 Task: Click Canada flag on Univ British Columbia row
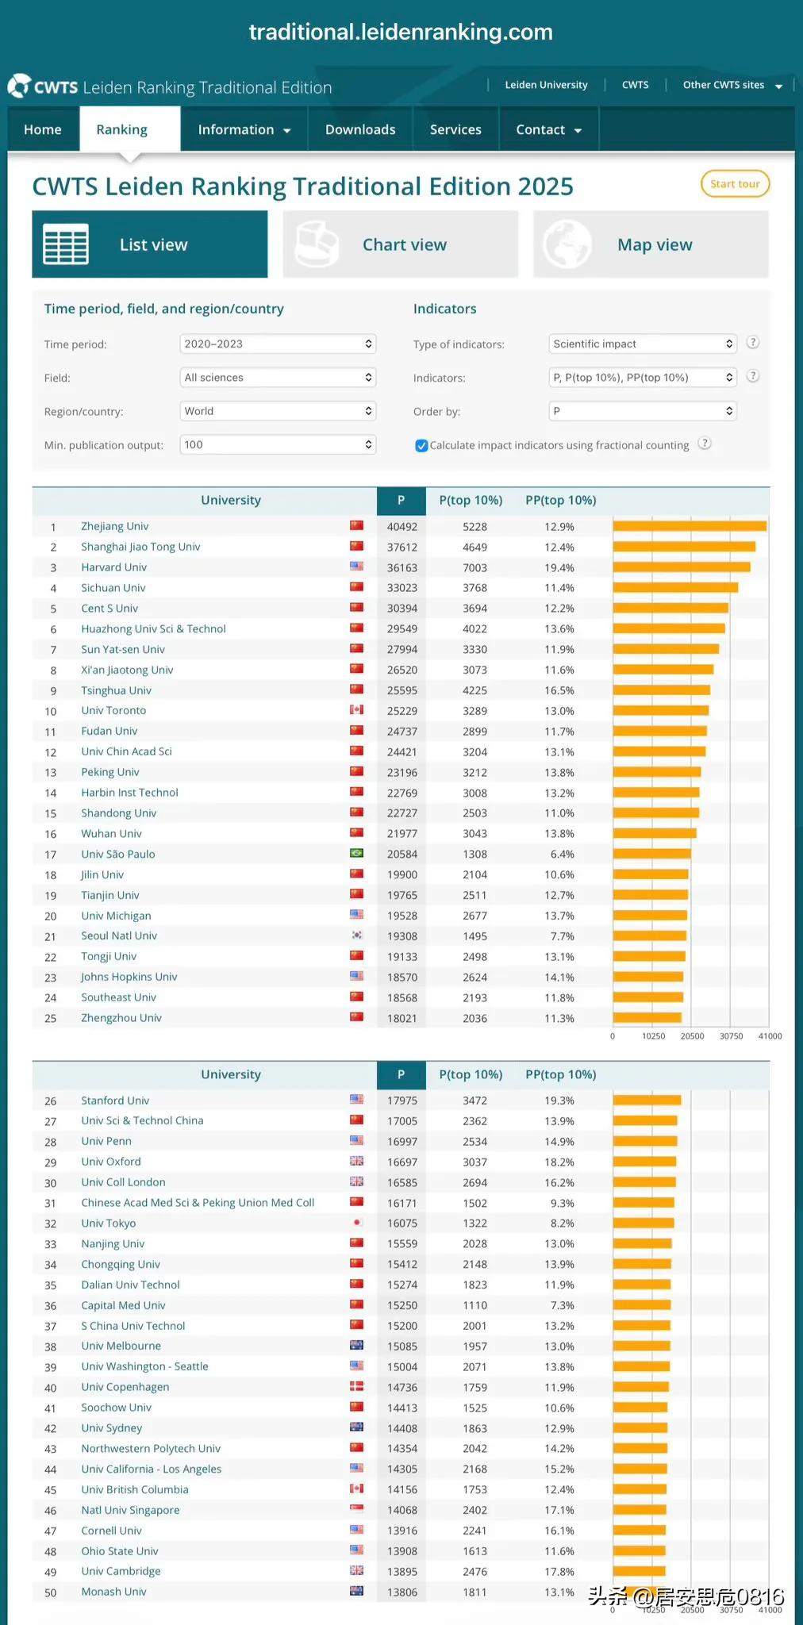tap(357, 1489)
